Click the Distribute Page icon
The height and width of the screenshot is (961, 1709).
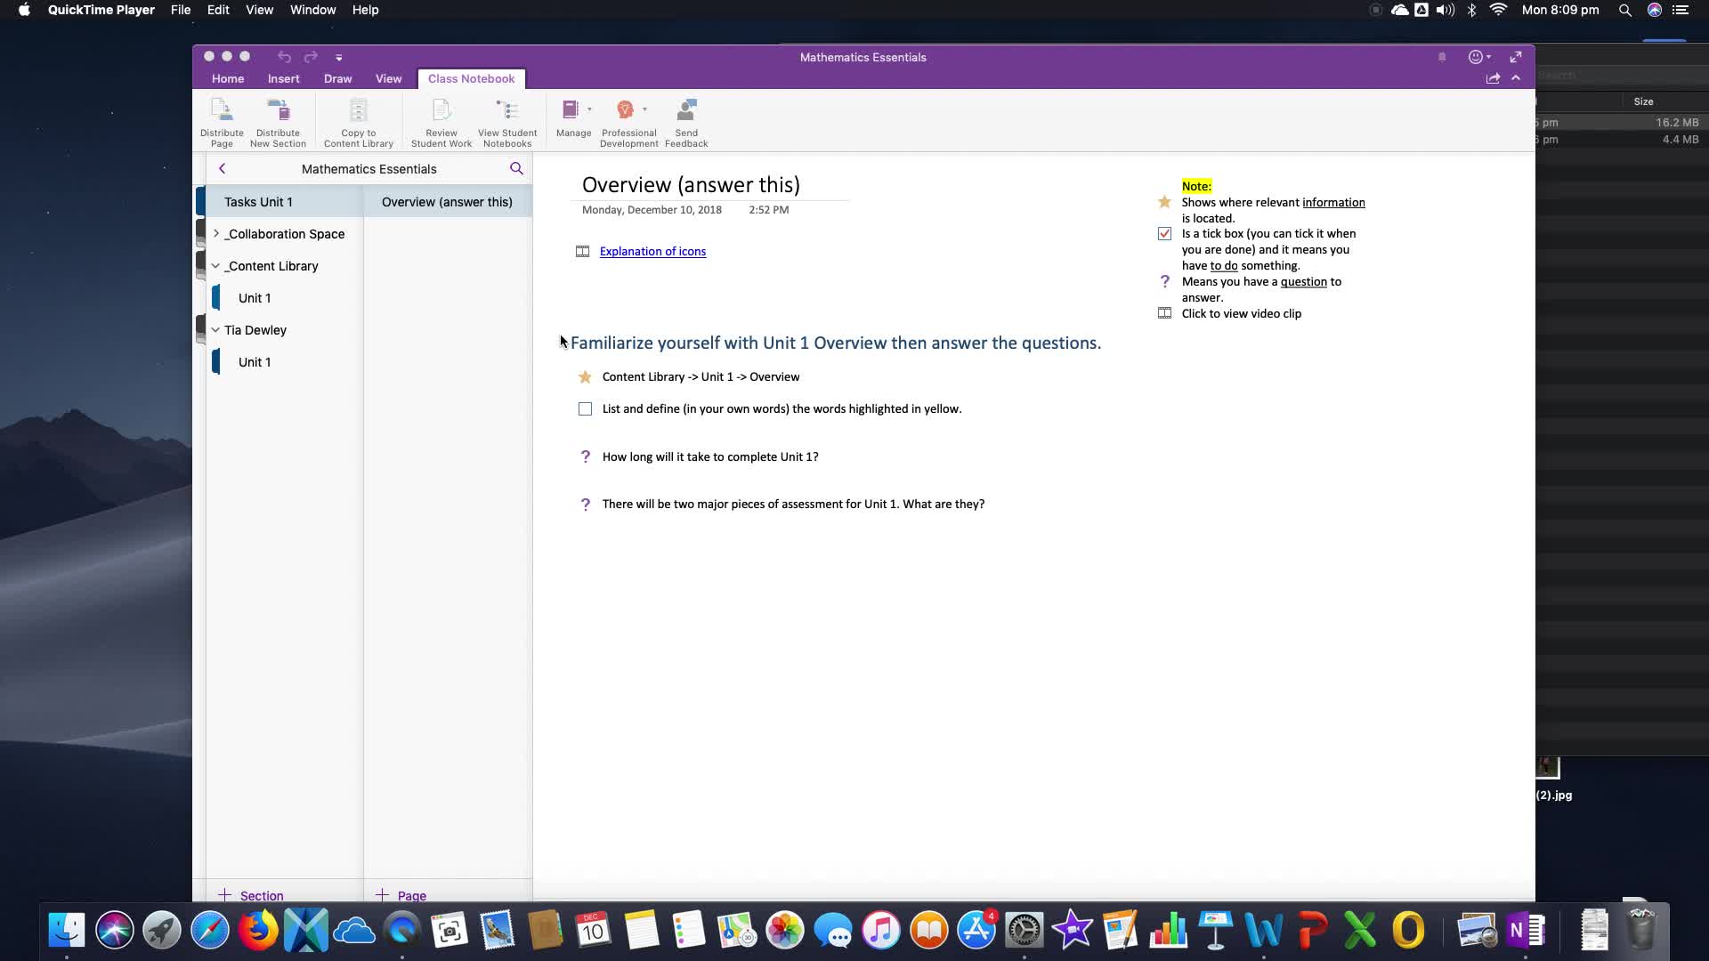tap(221, 122)
